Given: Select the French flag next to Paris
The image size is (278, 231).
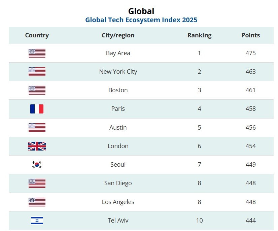Looking at the screenshot, I should coord(37,109).
